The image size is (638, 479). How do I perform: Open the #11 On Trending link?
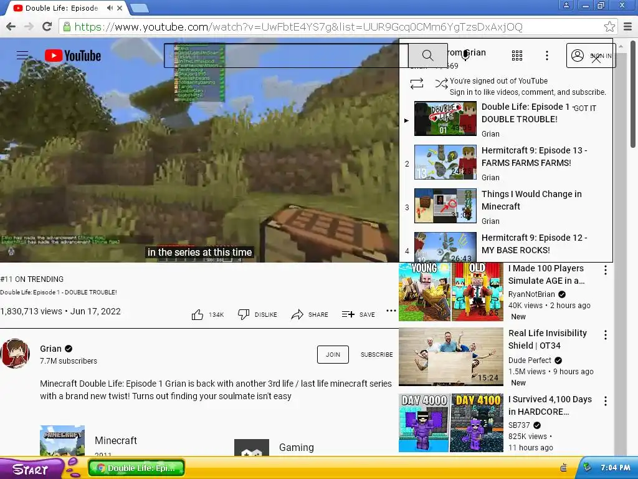[32, 279]
